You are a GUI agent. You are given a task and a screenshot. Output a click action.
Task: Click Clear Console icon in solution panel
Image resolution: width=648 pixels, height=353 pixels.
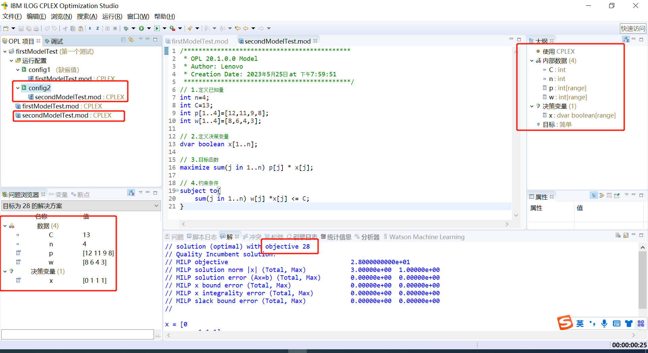618,235
